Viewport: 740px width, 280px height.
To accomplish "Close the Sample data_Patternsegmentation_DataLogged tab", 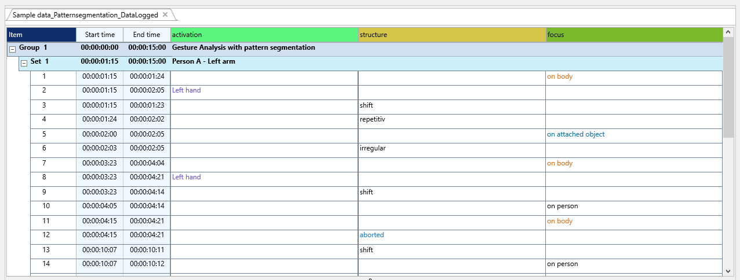I will click(165, 14).
